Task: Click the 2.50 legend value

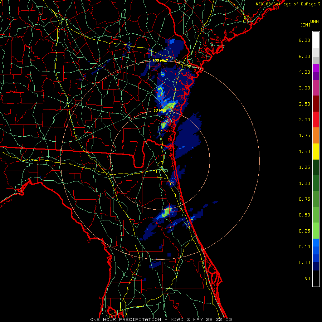Action: (304, 104)
